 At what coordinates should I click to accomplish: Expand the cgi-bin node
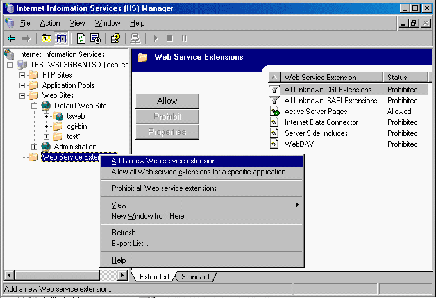[47, 127]
